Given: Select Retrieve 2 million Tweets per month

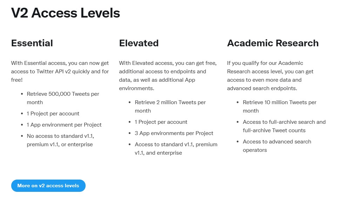Looking at the screenshot, I should click(170, 106).
